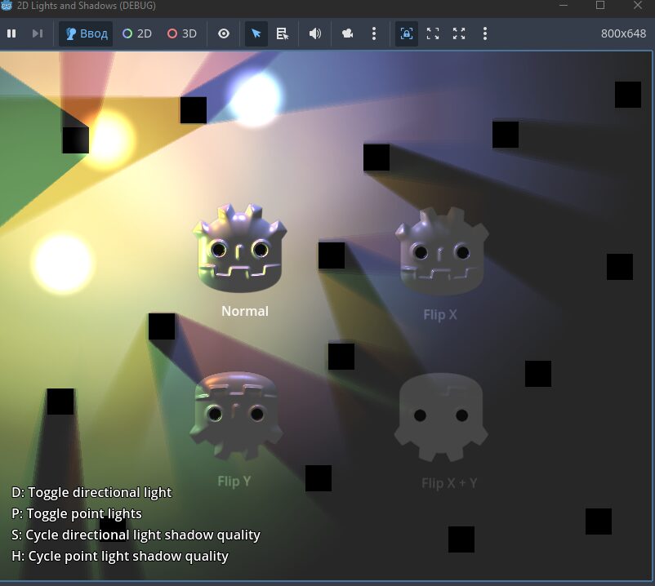This screenshot has height=586, width=655.
Task: Open embedding options three-dot menu
Action: (x=485, y=33)
